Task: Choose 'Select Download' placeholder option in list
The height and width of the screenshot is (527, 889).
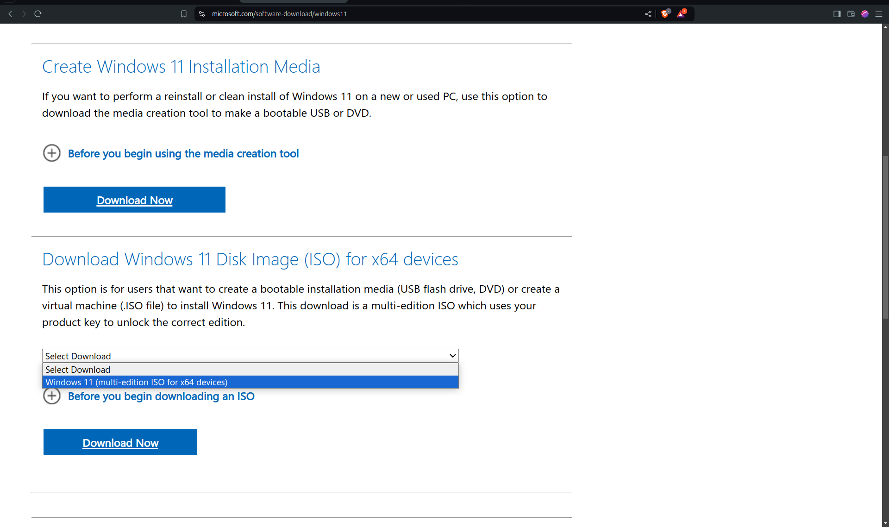Action: pyautogui.click(x=250, y=370)
